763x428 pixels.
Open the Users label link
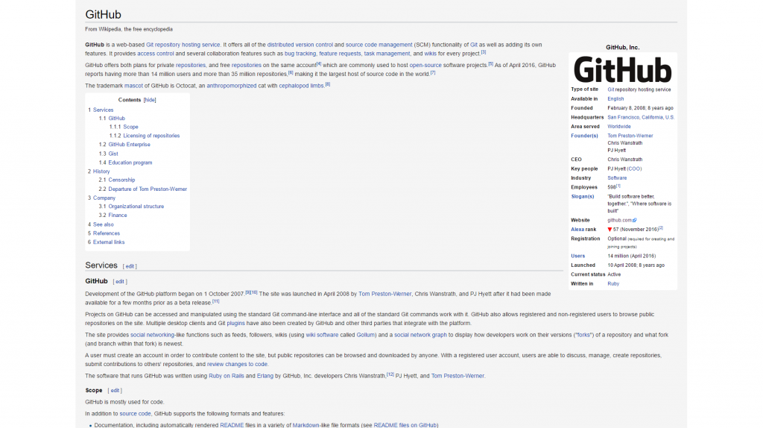pos(577,256)
